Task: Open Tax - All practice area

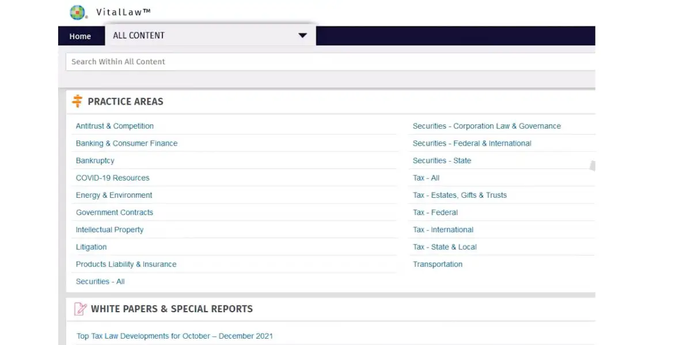Action: click(426, 178)
